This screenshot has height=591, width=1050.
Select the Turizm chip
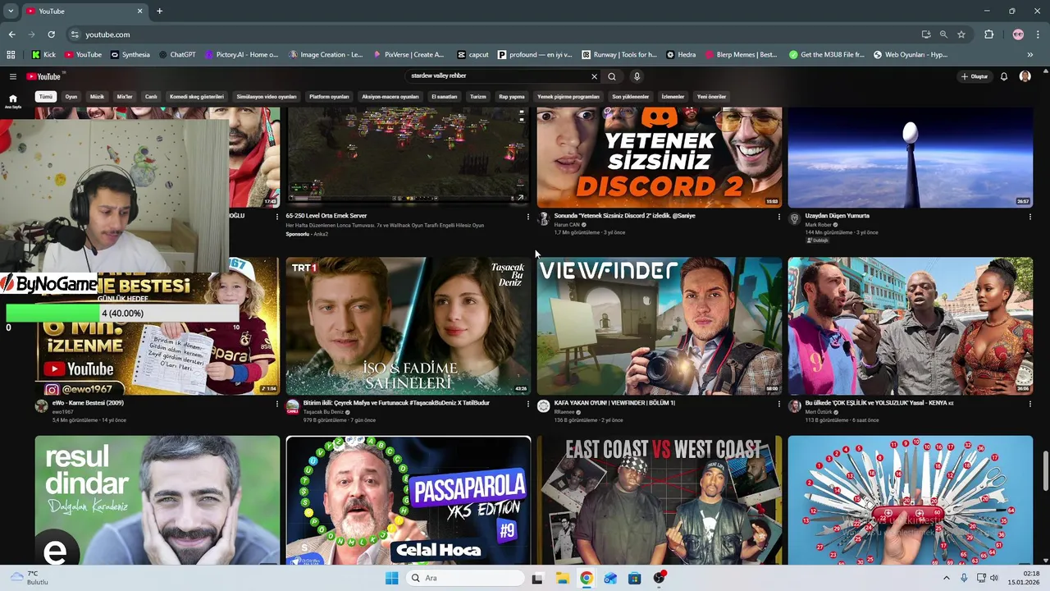pos(478,97)
